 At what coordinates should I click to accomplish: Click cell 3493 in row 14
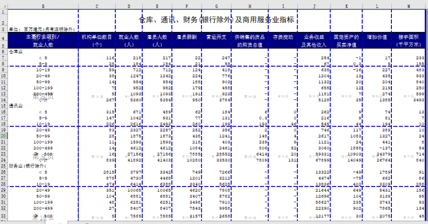(418, 100)
